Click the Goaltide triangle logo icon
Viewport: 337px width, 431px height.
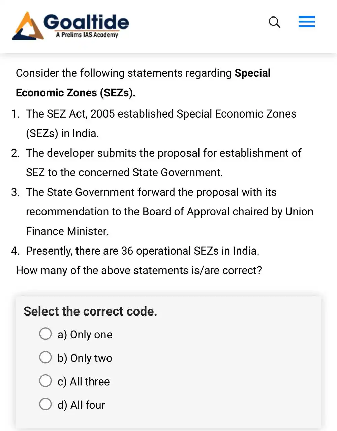click(28, 26)
